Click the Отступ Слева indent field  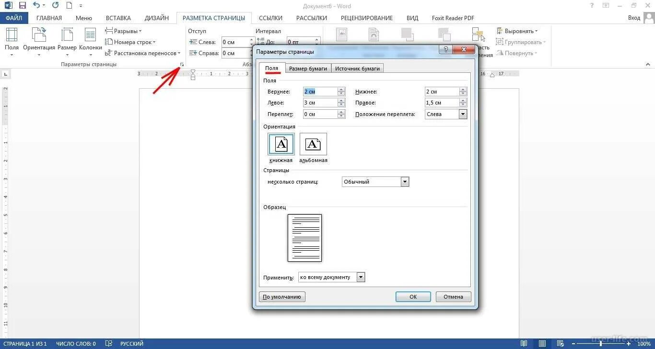coord(234,42)
